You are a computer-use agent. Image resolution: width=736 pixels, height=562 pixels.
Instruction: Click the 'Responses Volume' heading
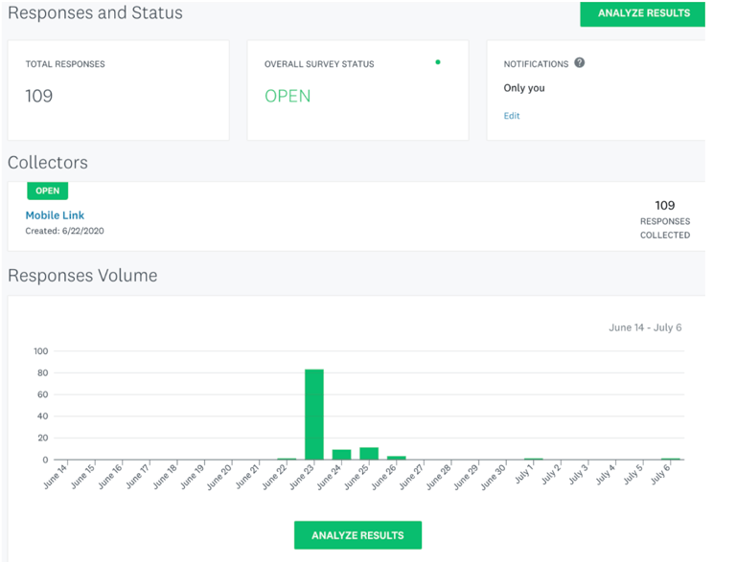[82, 276]
